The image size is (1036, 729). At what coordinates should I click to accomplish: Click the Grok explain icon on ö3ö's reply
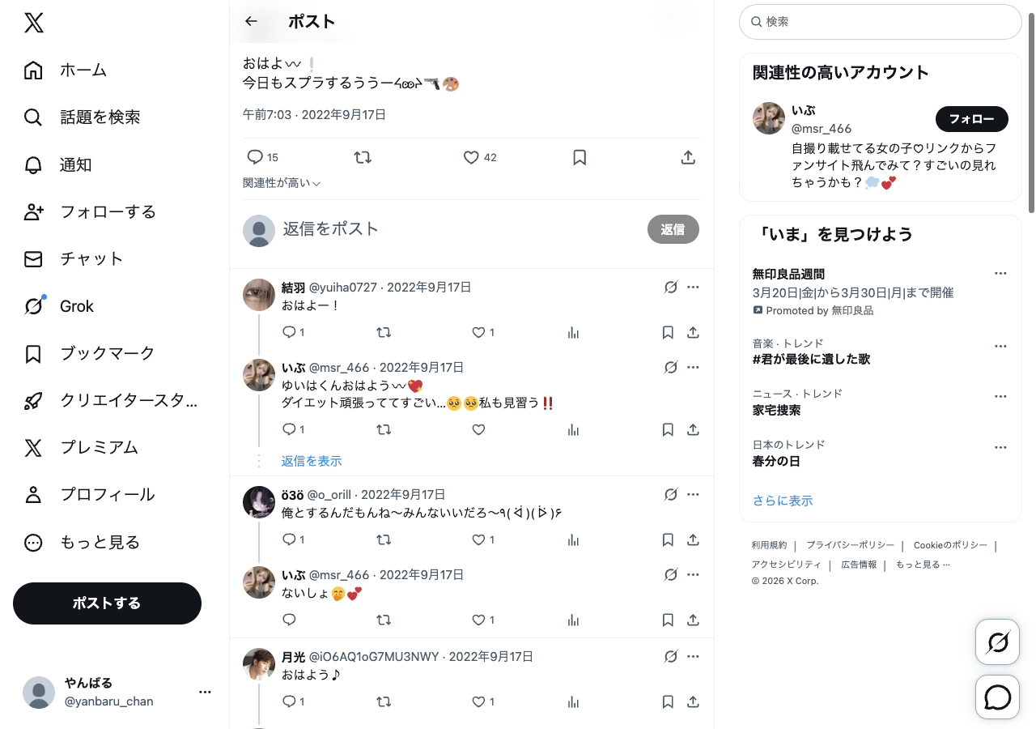pos(670,494)
